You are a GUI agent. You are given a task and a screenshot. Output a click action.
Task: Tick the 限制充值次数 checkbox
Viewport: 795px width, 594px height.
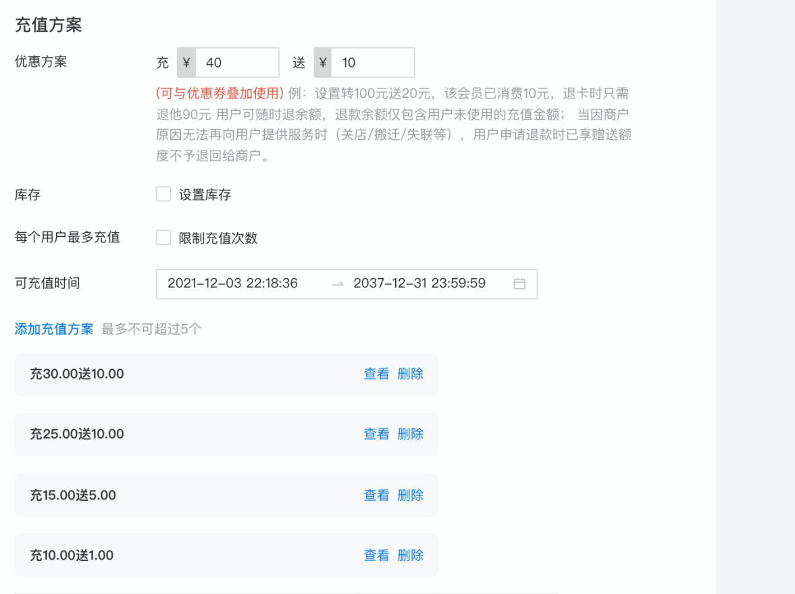coord(163,237)
